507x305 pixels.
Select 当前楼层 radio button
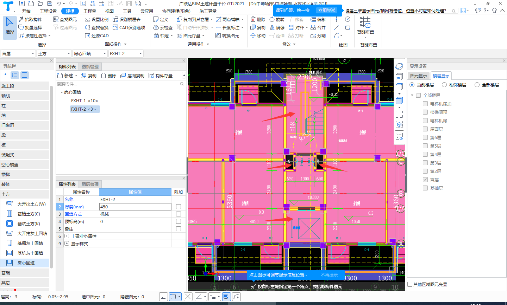click(x=412, y=85)
